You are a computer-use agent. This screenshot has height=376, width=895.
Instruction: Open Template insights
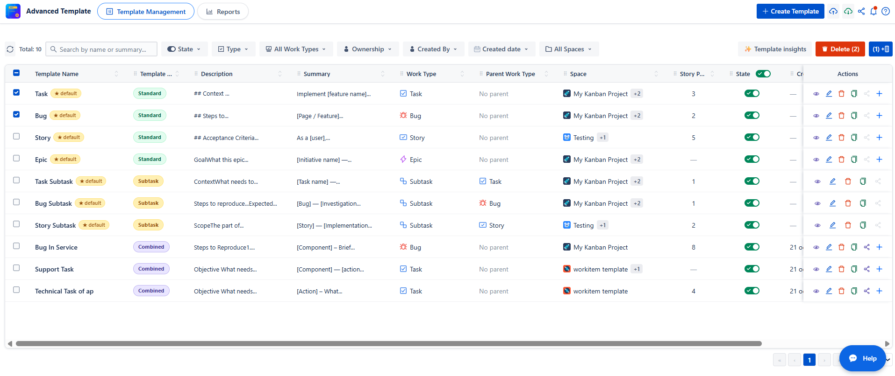coord(775,49)
